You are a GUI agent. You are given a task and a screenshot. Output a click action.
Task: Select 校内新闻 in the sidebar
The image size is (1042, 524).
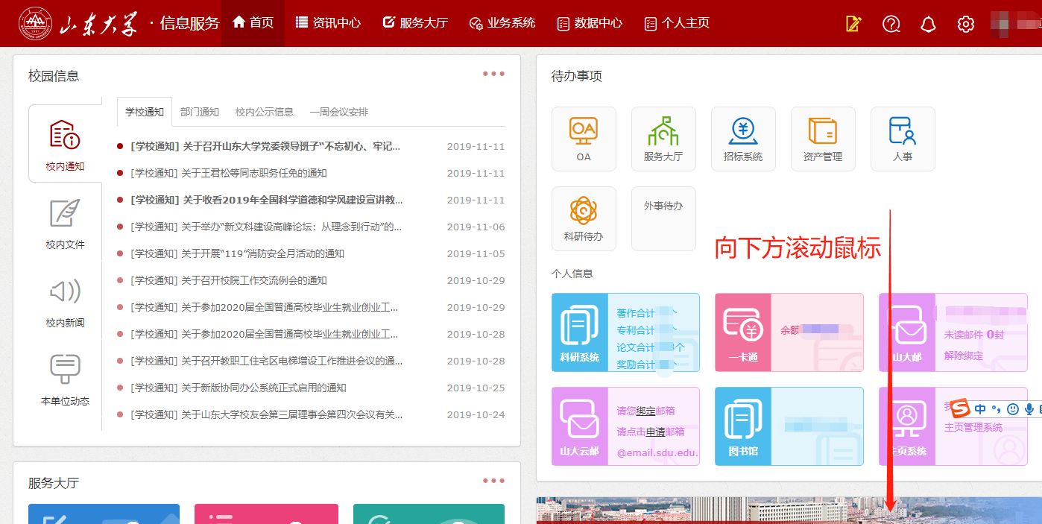click(66, 301)
